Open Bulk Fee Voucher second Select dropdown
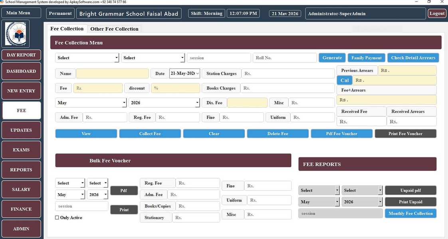Viewport: 448px width, 239px height. pos(97,183)
